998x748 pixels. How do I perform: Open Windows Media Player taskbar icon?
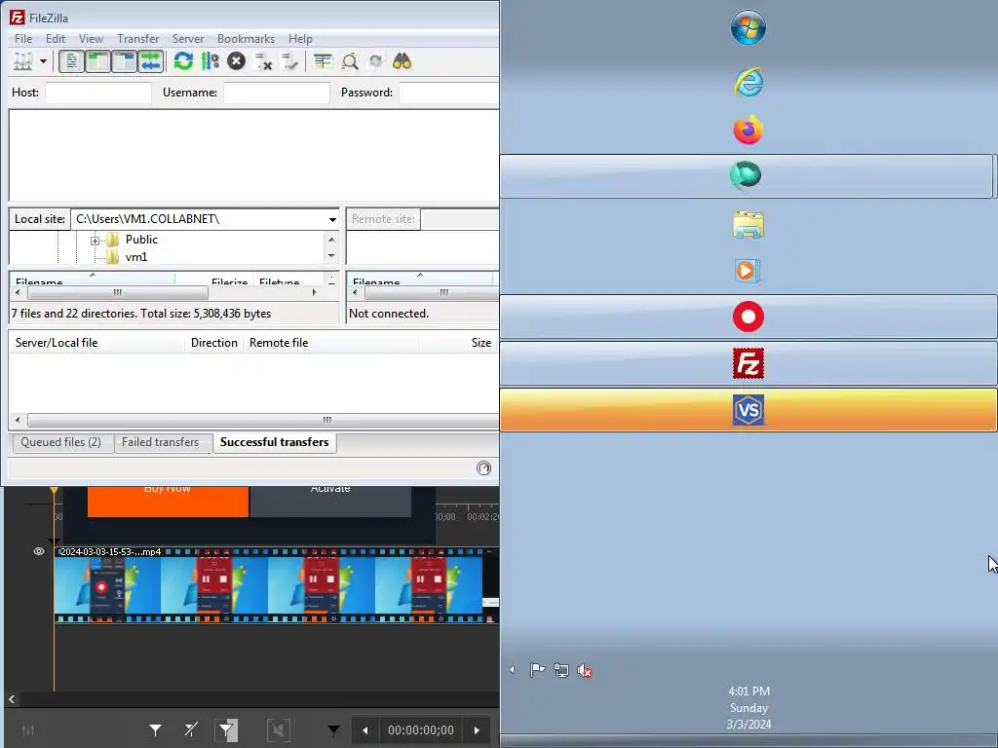point(748,271)
